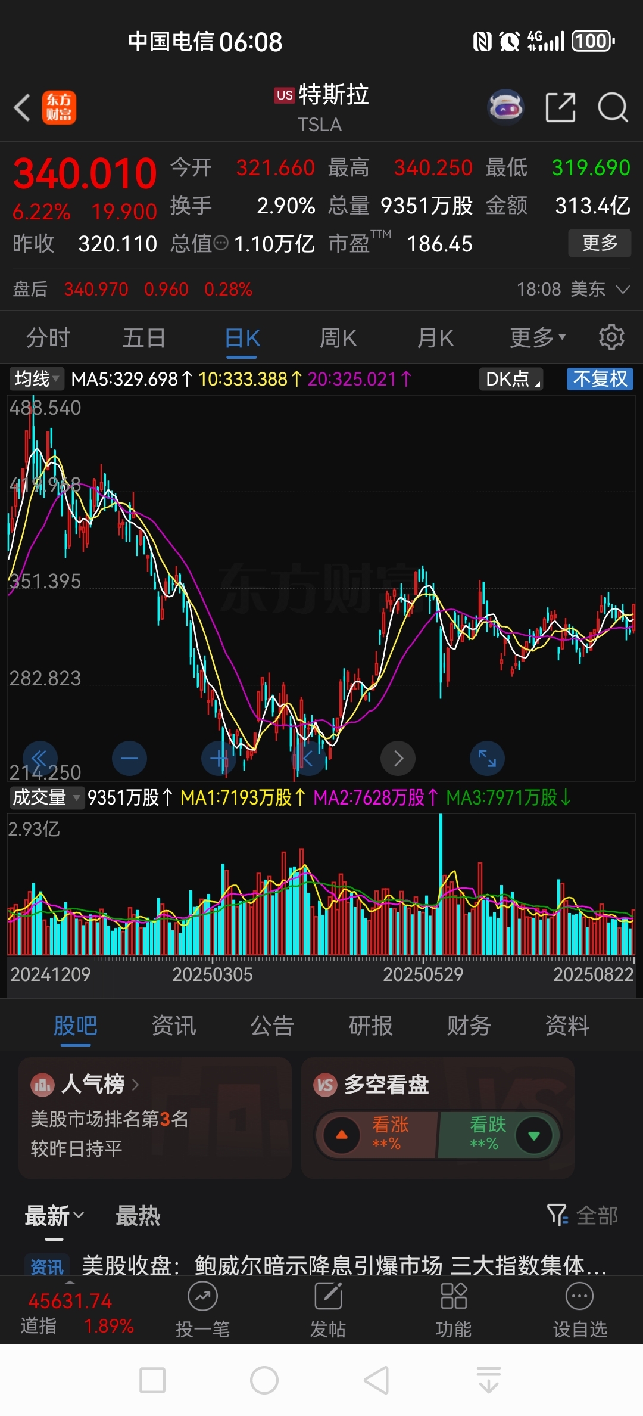The image size is (643, 1416).
Task: Open the 资料 tab
Action: click(567, 1026)
